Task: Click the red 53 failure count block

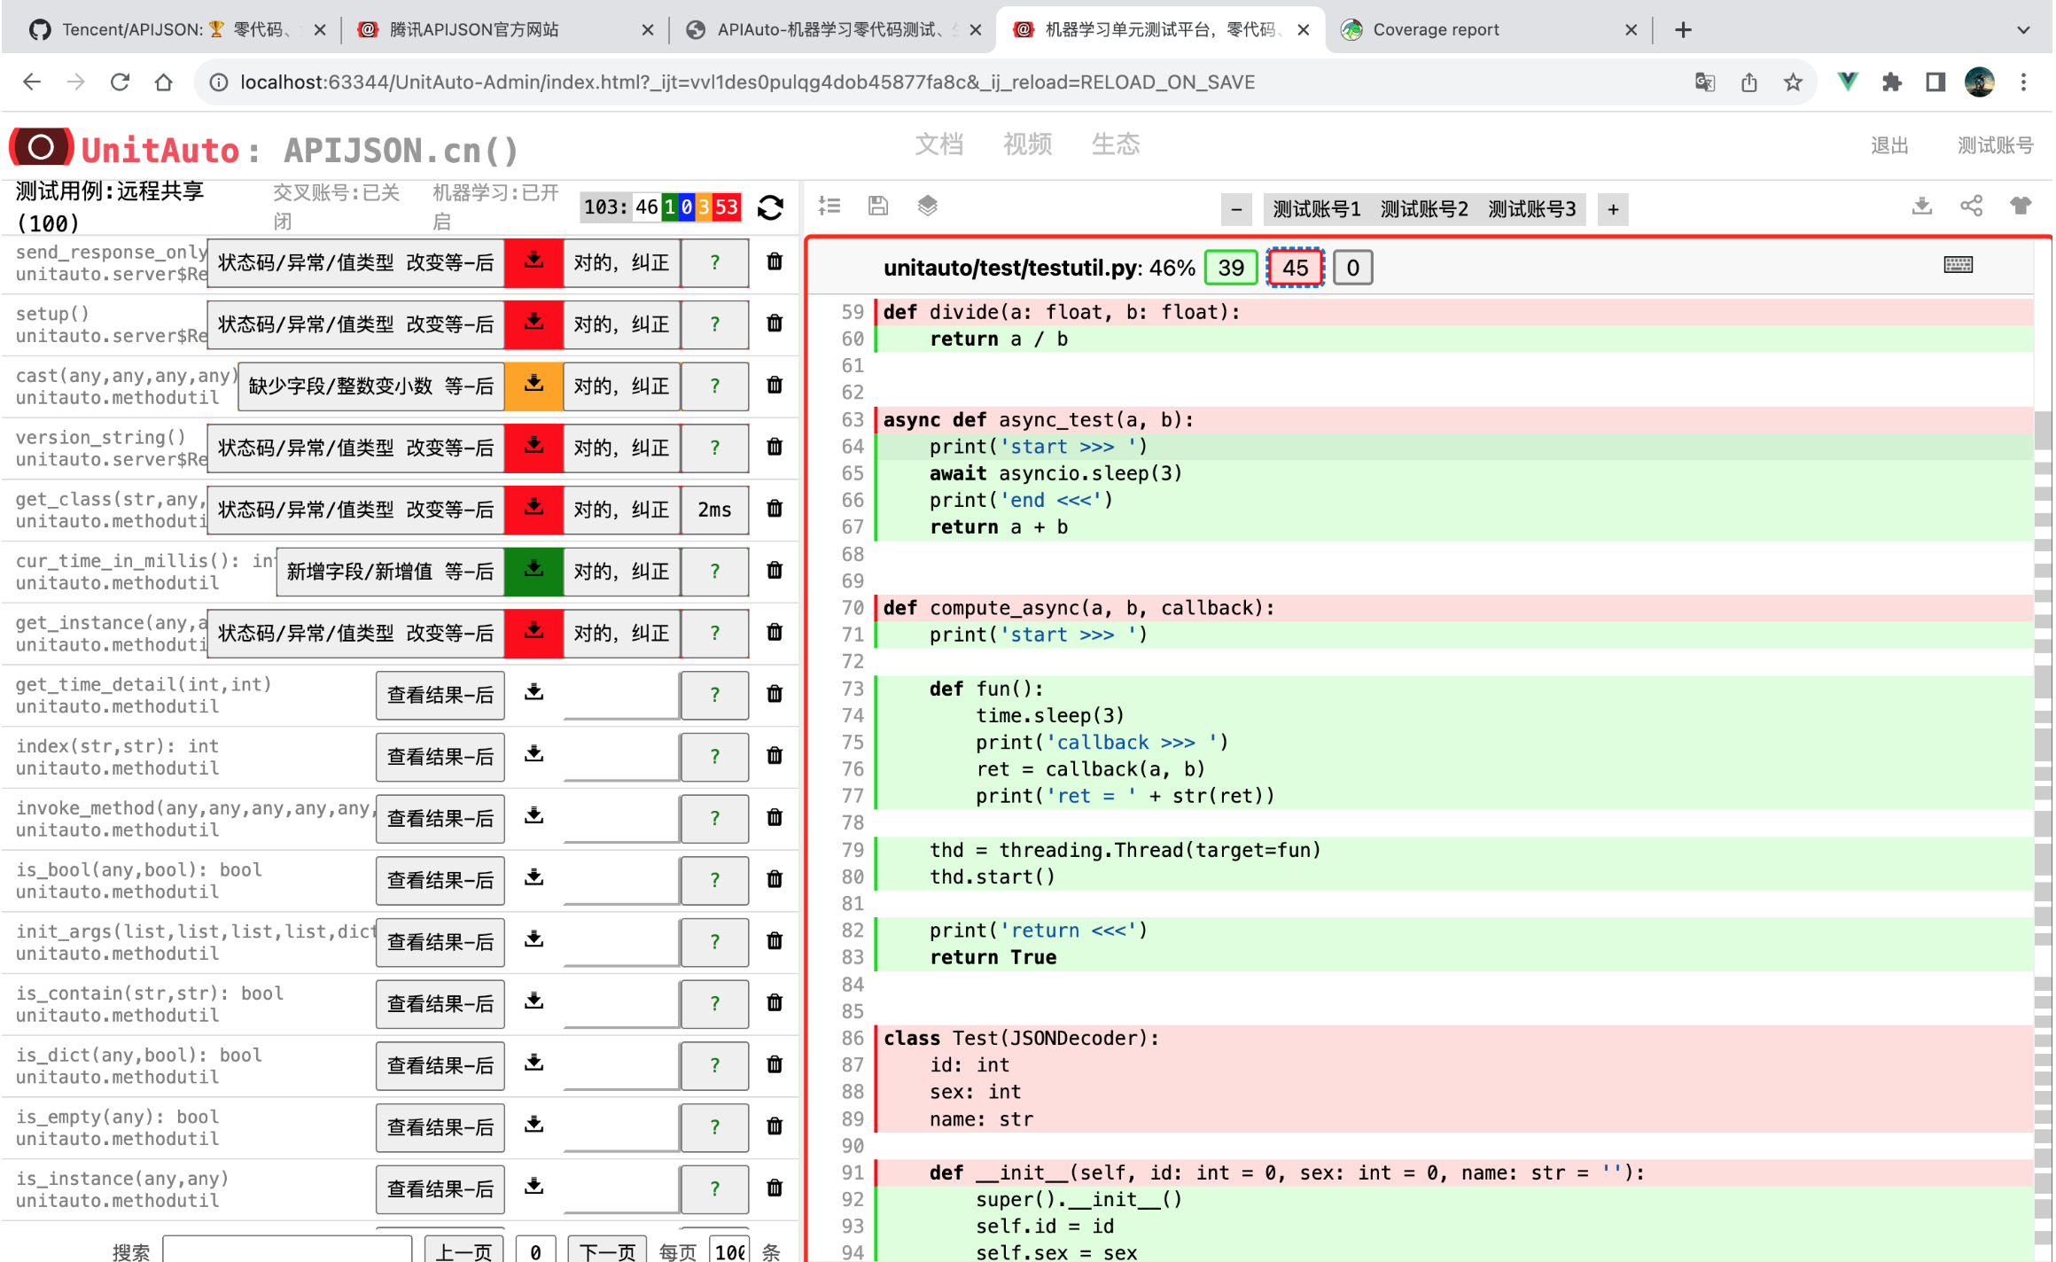Action: tap(727, 207)
